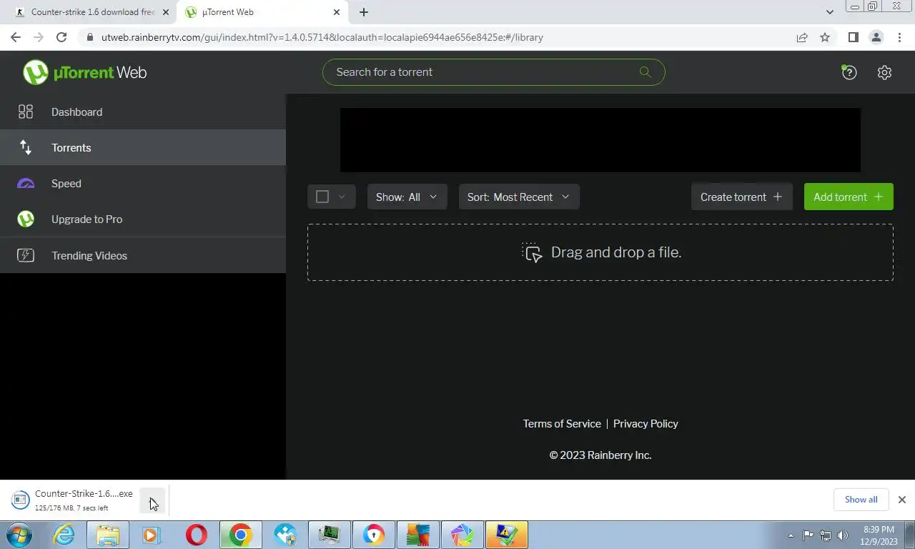Open the download item options arrow
The height and width of the screenshot is (549, 915).
(152, 500)
